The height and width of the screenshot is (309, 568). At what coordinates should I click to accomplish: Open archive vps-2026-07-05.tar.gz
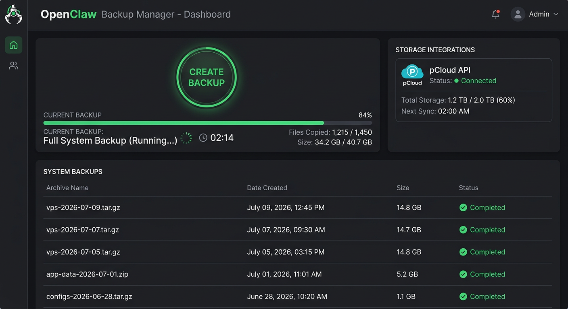pyautogui.click(x=83, y=252)
